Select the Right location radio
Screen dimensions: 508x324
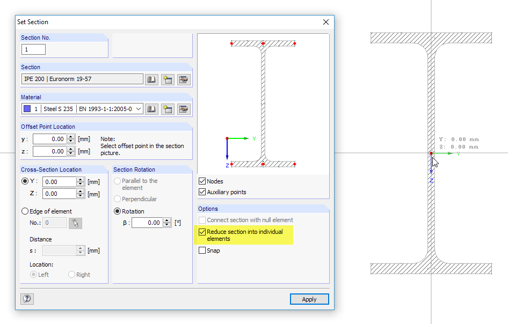click(x=71, y=275)
